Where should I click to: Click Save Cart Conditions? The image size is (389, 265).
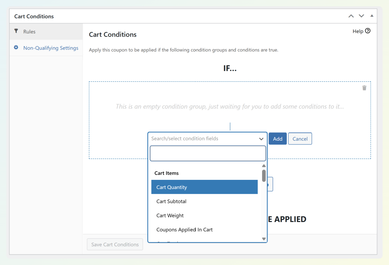115,244
